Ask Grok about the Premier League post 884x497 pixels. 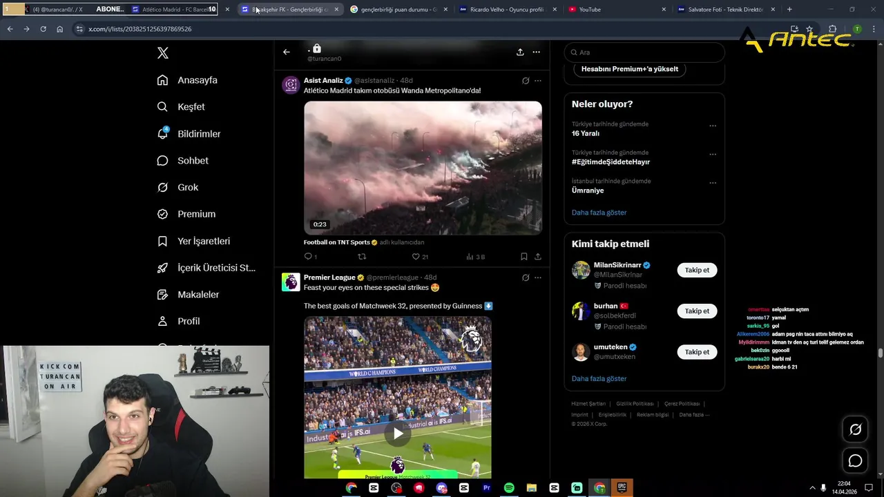click(x=526, y=277)
